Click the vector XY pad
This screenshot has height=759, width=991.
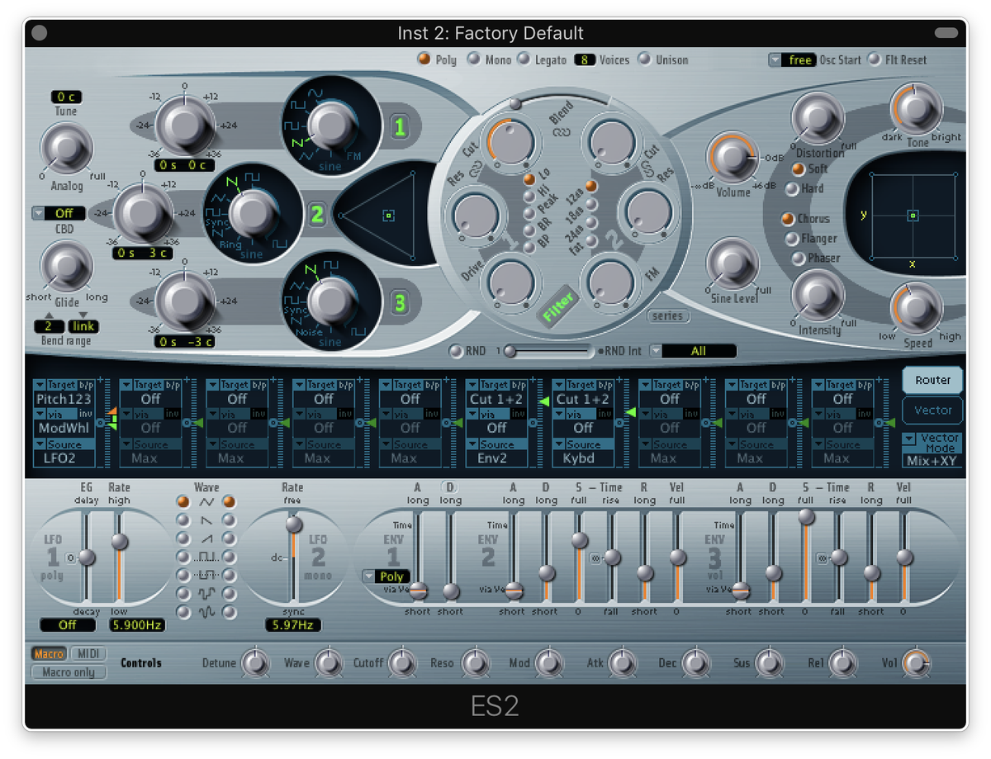pyautogui.click(x=913, y=216)
